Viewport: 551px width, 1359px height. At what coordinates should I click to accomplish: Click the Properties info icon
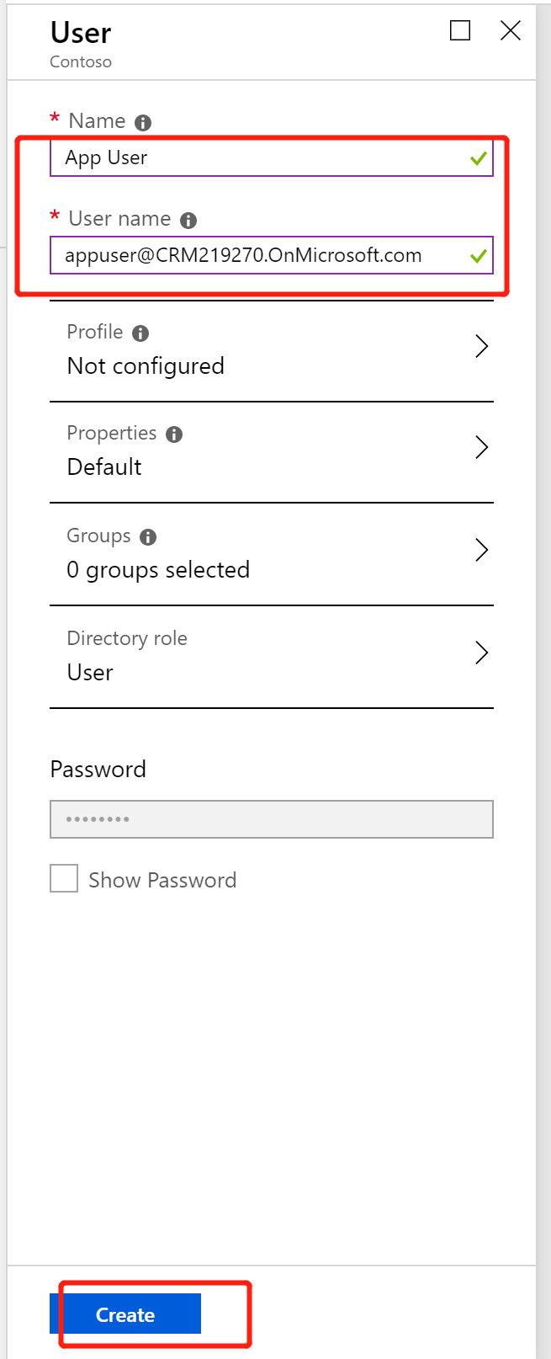point(174,433)
